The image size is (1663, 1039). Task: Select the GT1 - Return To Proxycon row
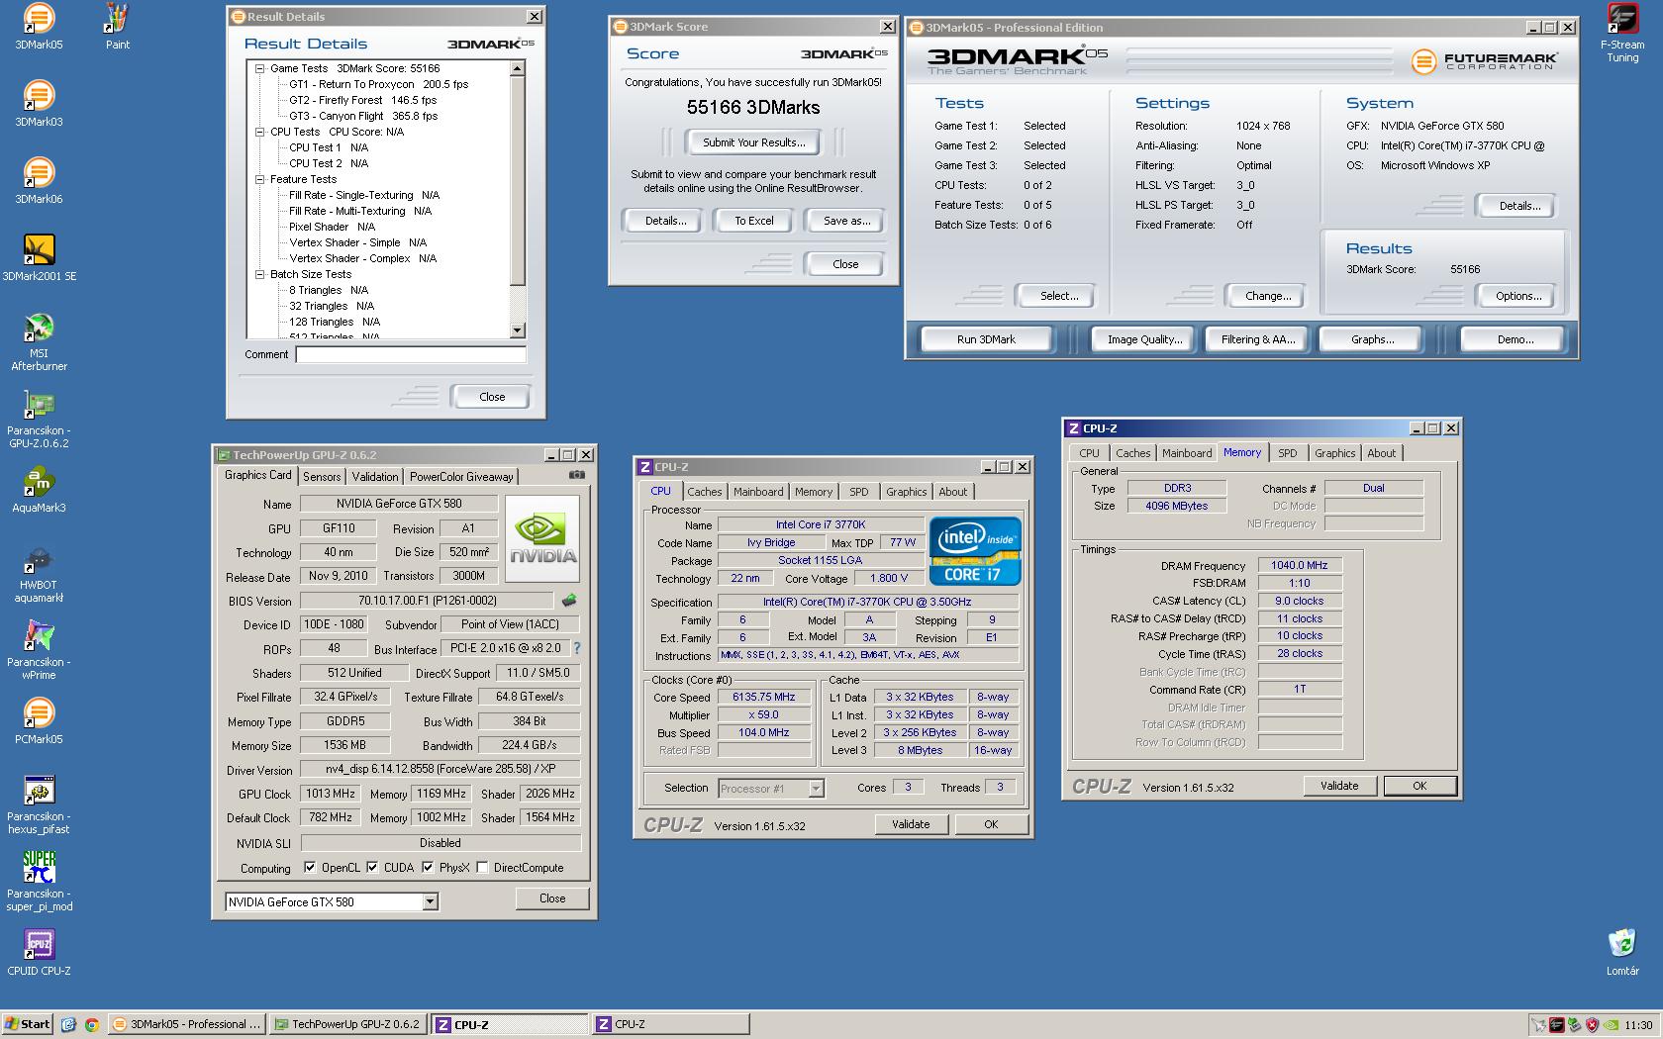378,84
